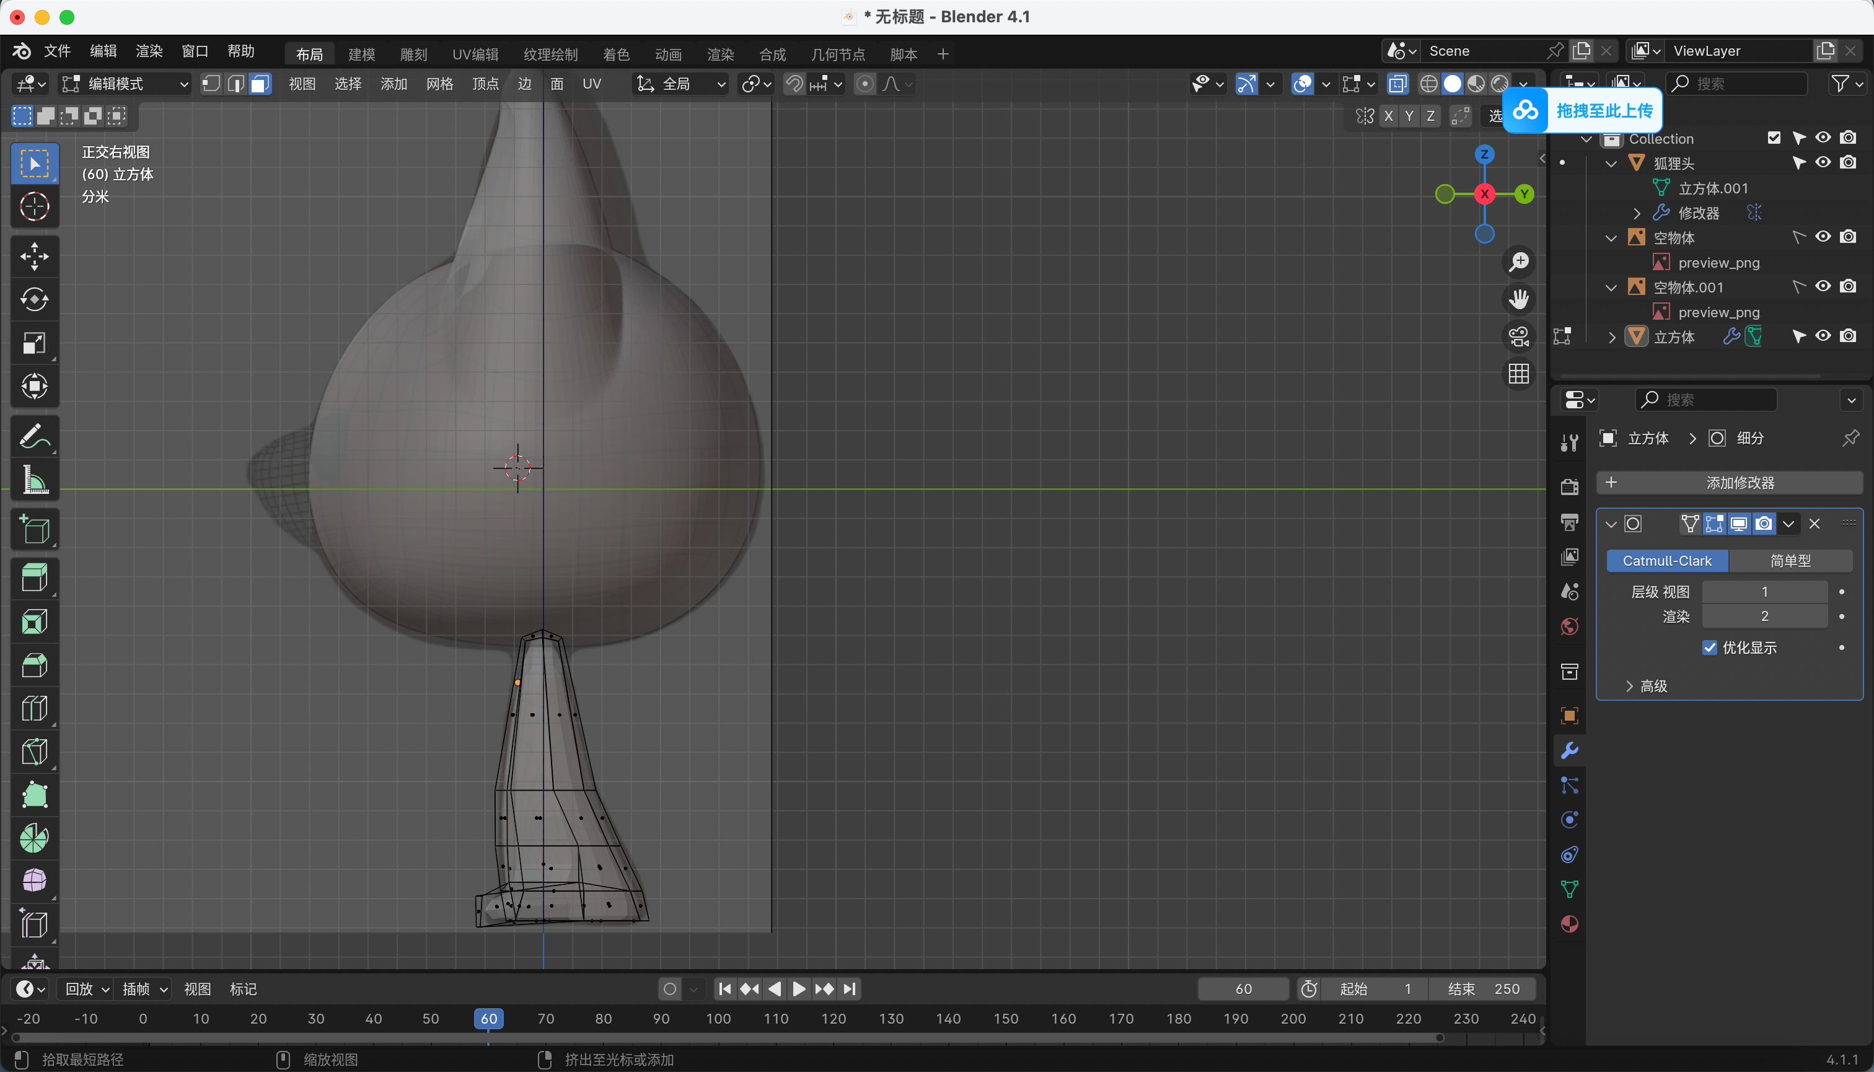Uncheck the 优化显示 checkbox

pyautogui.click(x=1710, y=648)
